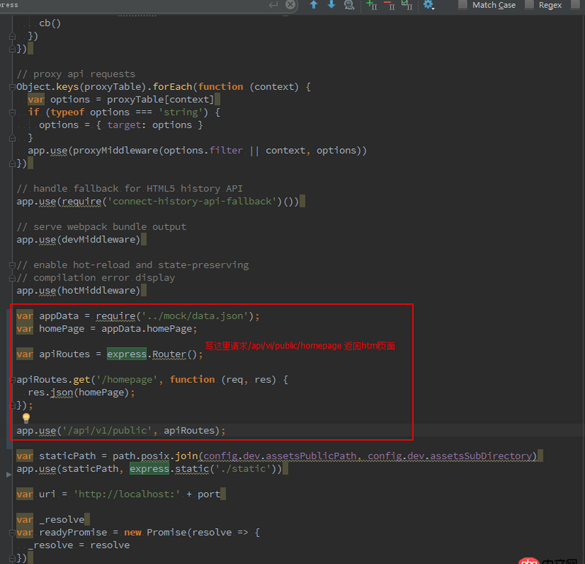Enable the Regex option

click(530, 5)
